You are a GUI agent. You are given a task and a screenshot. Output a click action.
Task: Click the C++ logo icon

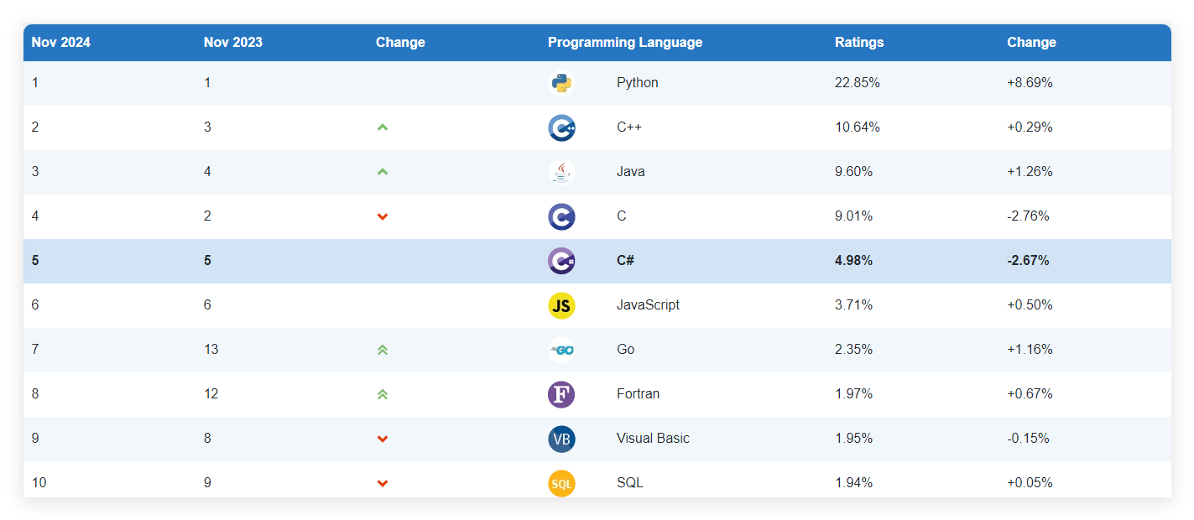pyautogui.click(x=561, y=127)
